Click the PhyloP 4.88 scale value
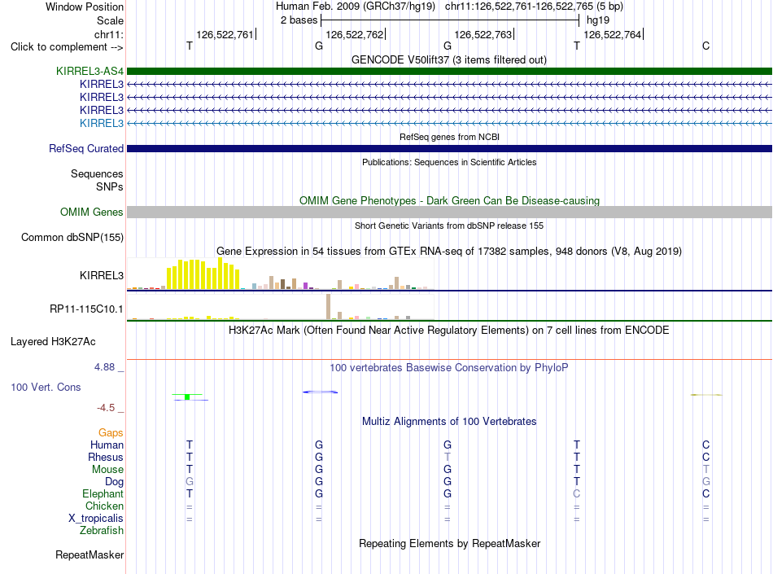This screenshot has height=574, width=773. coord(104,367)
